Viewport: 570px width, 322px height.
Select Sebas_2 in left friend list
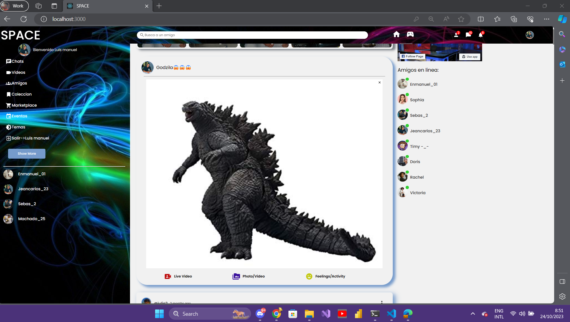point(20,204)
